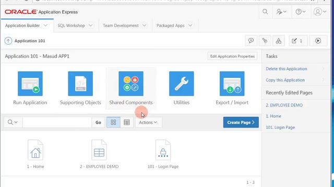Open Export / Import icon
This screenshot has width=334, height=187.
click(232, 84)
